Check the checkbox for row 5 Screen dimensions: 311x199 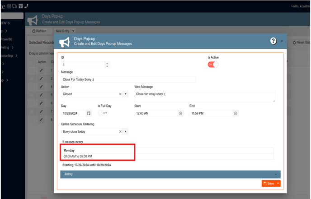click(x=32, y=95)
